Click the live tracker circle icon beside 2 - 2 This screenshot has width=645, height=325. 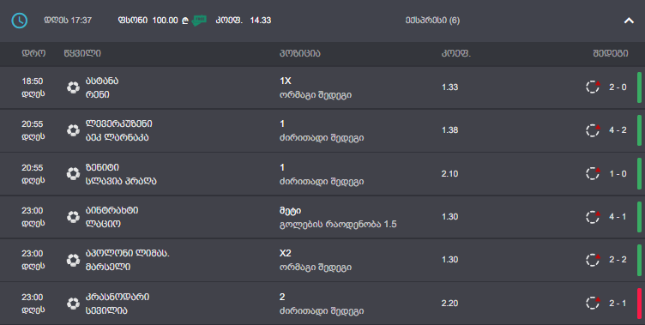(x=593, y=260)
